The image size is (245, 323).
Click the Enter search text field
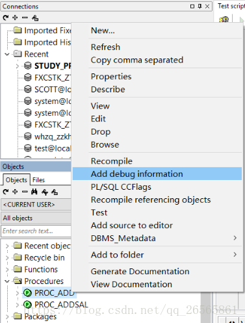coord(36,231)
